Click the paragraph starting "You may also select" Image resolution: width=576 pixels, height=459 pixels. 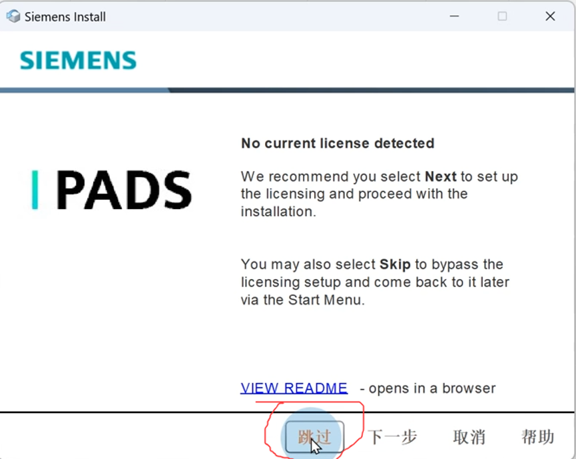[x=375, y=282]
